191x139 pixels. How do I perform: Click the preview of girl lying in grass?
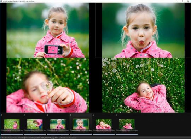[x=143, y=85]
